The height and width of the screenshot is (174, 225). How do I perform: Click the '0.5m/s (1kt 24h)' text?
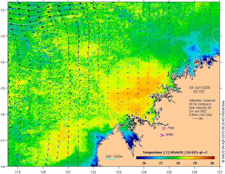click(x=200, y=115)
